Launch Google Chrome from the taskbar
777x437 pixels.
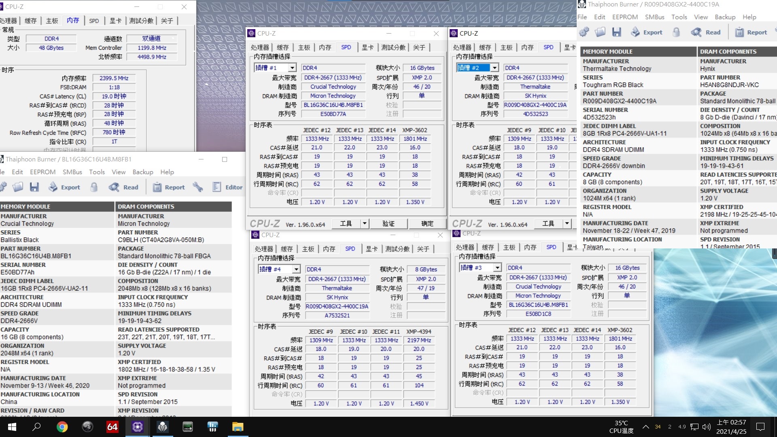click(62, 427)
